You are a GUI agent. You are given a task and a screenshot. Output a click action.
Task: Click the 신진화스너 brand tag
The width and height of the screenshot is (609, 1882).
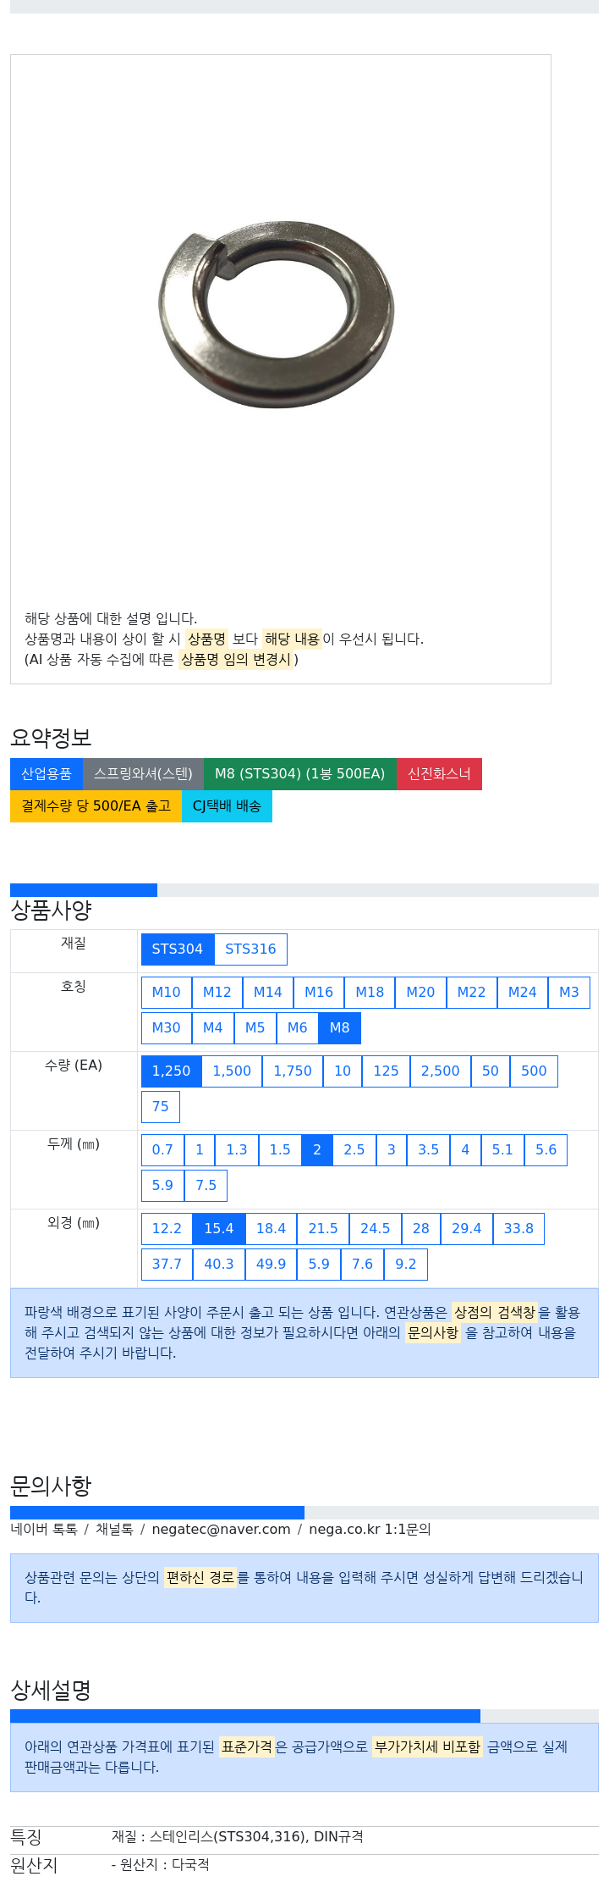(439, 774)
